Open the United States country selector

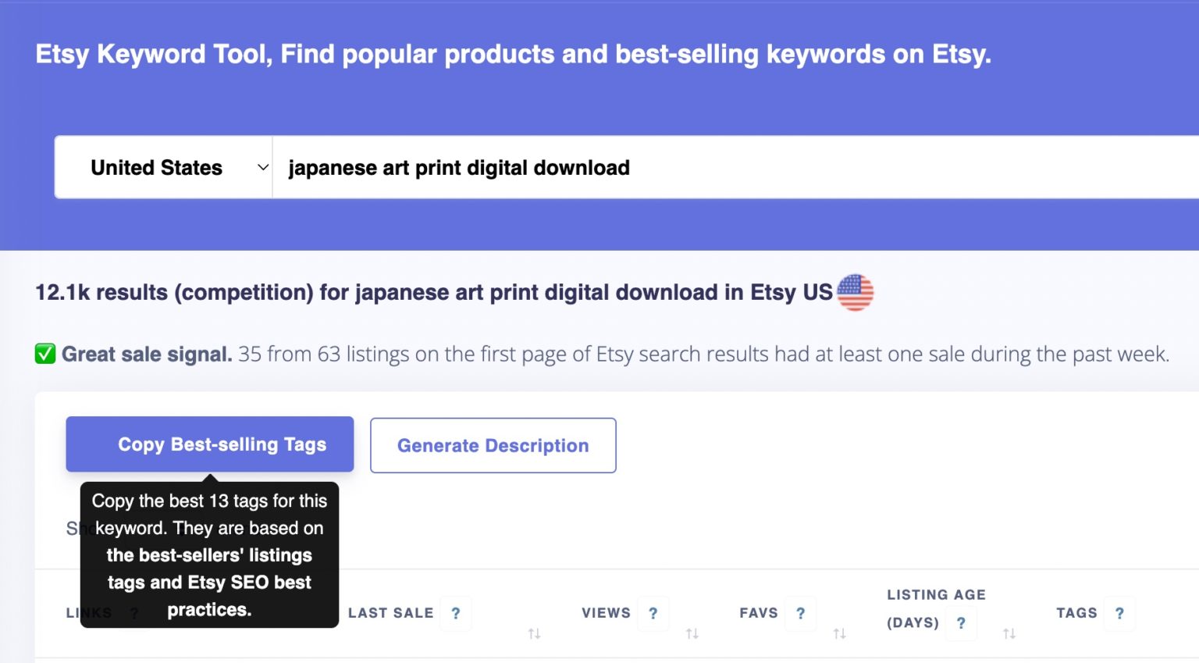click(x=156, y=167)
